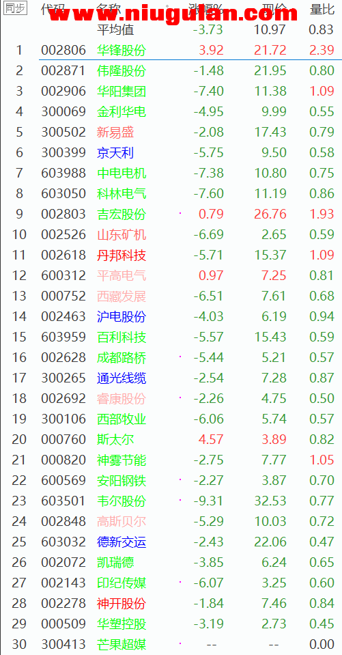
Task: Click the price value 22.06
Action: 270,542
